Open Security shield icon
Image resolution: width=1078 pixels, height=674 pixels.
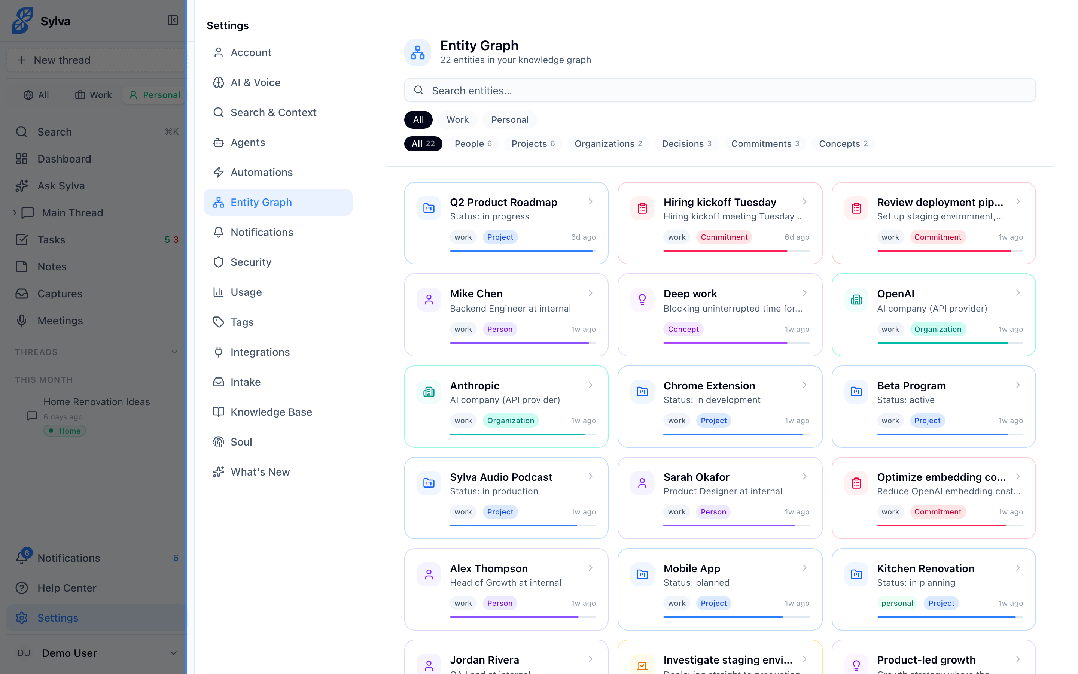tap(218, 262)
